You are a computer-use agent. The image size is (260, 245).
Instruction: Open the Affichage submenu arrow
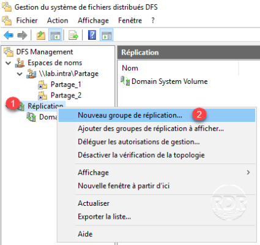248,173
